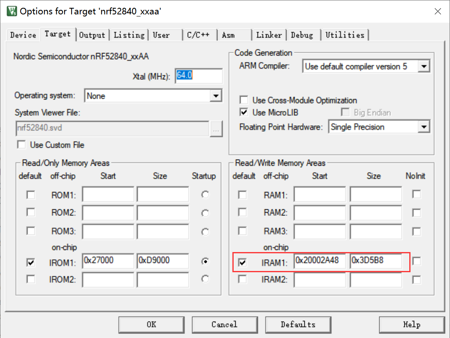Click the ROM2 Start field

coord(108,213)
